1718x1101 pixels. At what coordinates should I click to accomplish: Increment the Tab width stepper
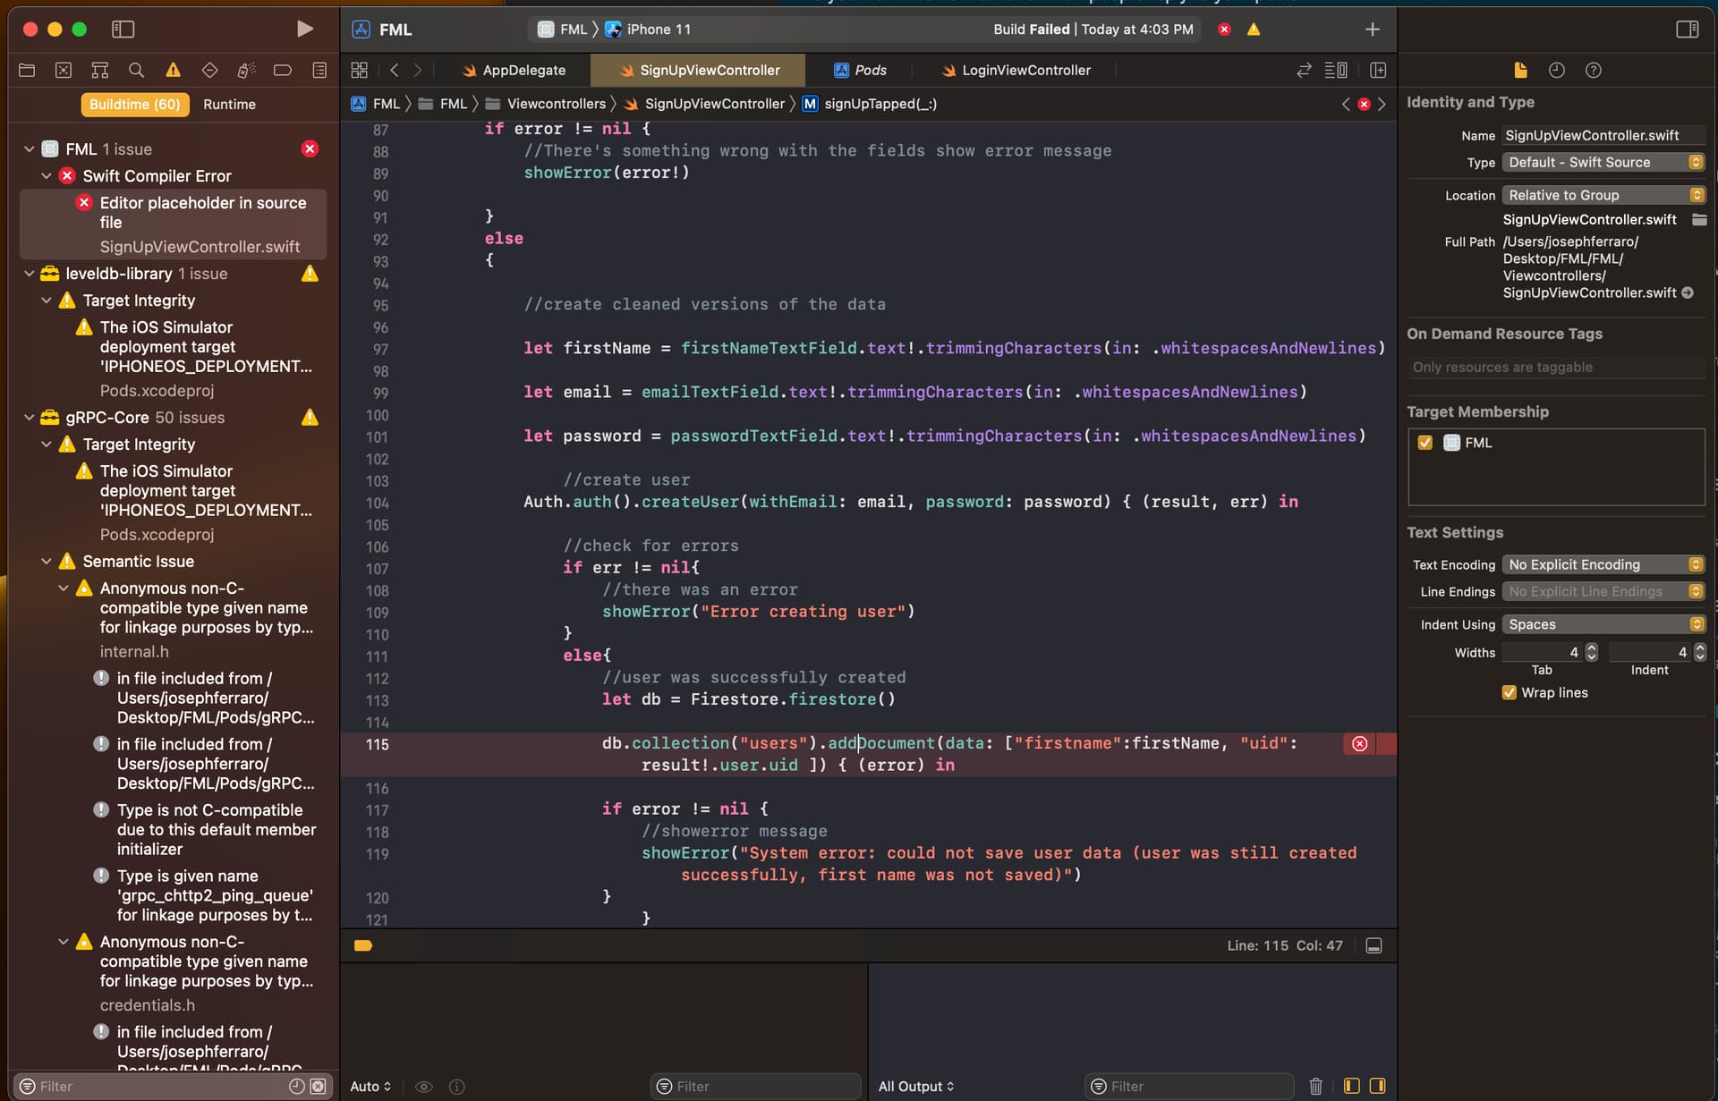click(1591, 648)
